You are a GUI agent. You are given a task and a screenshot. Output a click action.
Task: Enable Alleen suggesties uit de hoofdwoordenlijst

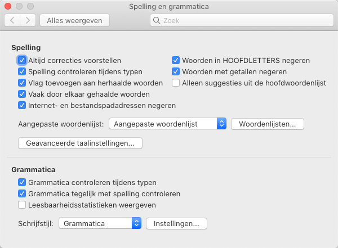point(176,83)
